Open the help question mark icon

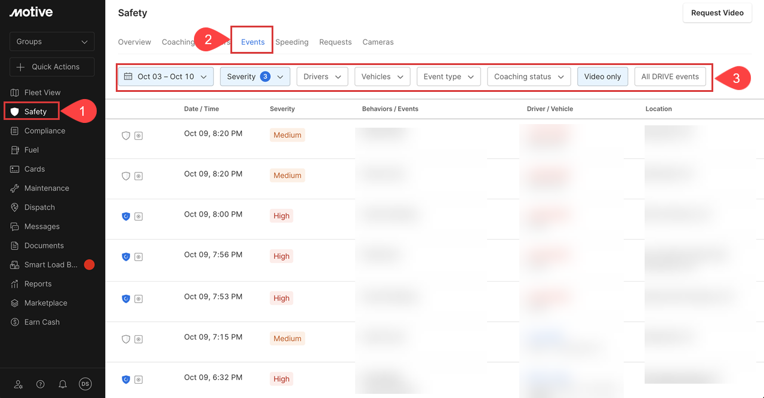point(40,384)
